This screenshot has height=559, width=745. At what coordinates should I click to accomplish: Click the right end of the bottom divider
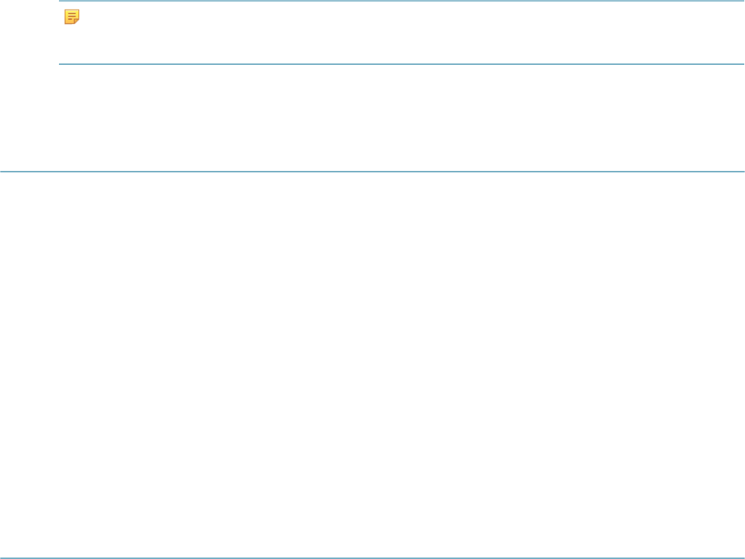click(x=739, y=558)
